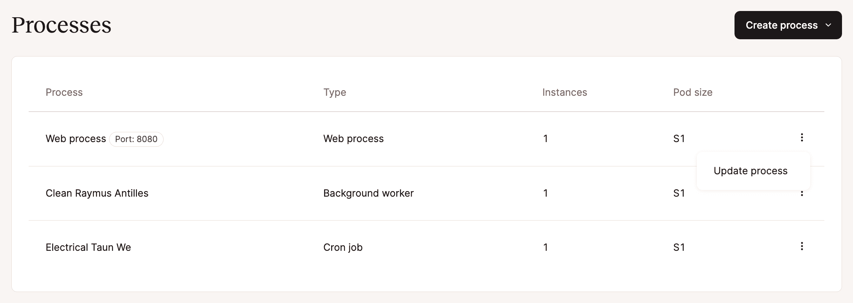Click the Port: 8080 badge
Screen dimensions: 853x303
[x=137, y=139]
